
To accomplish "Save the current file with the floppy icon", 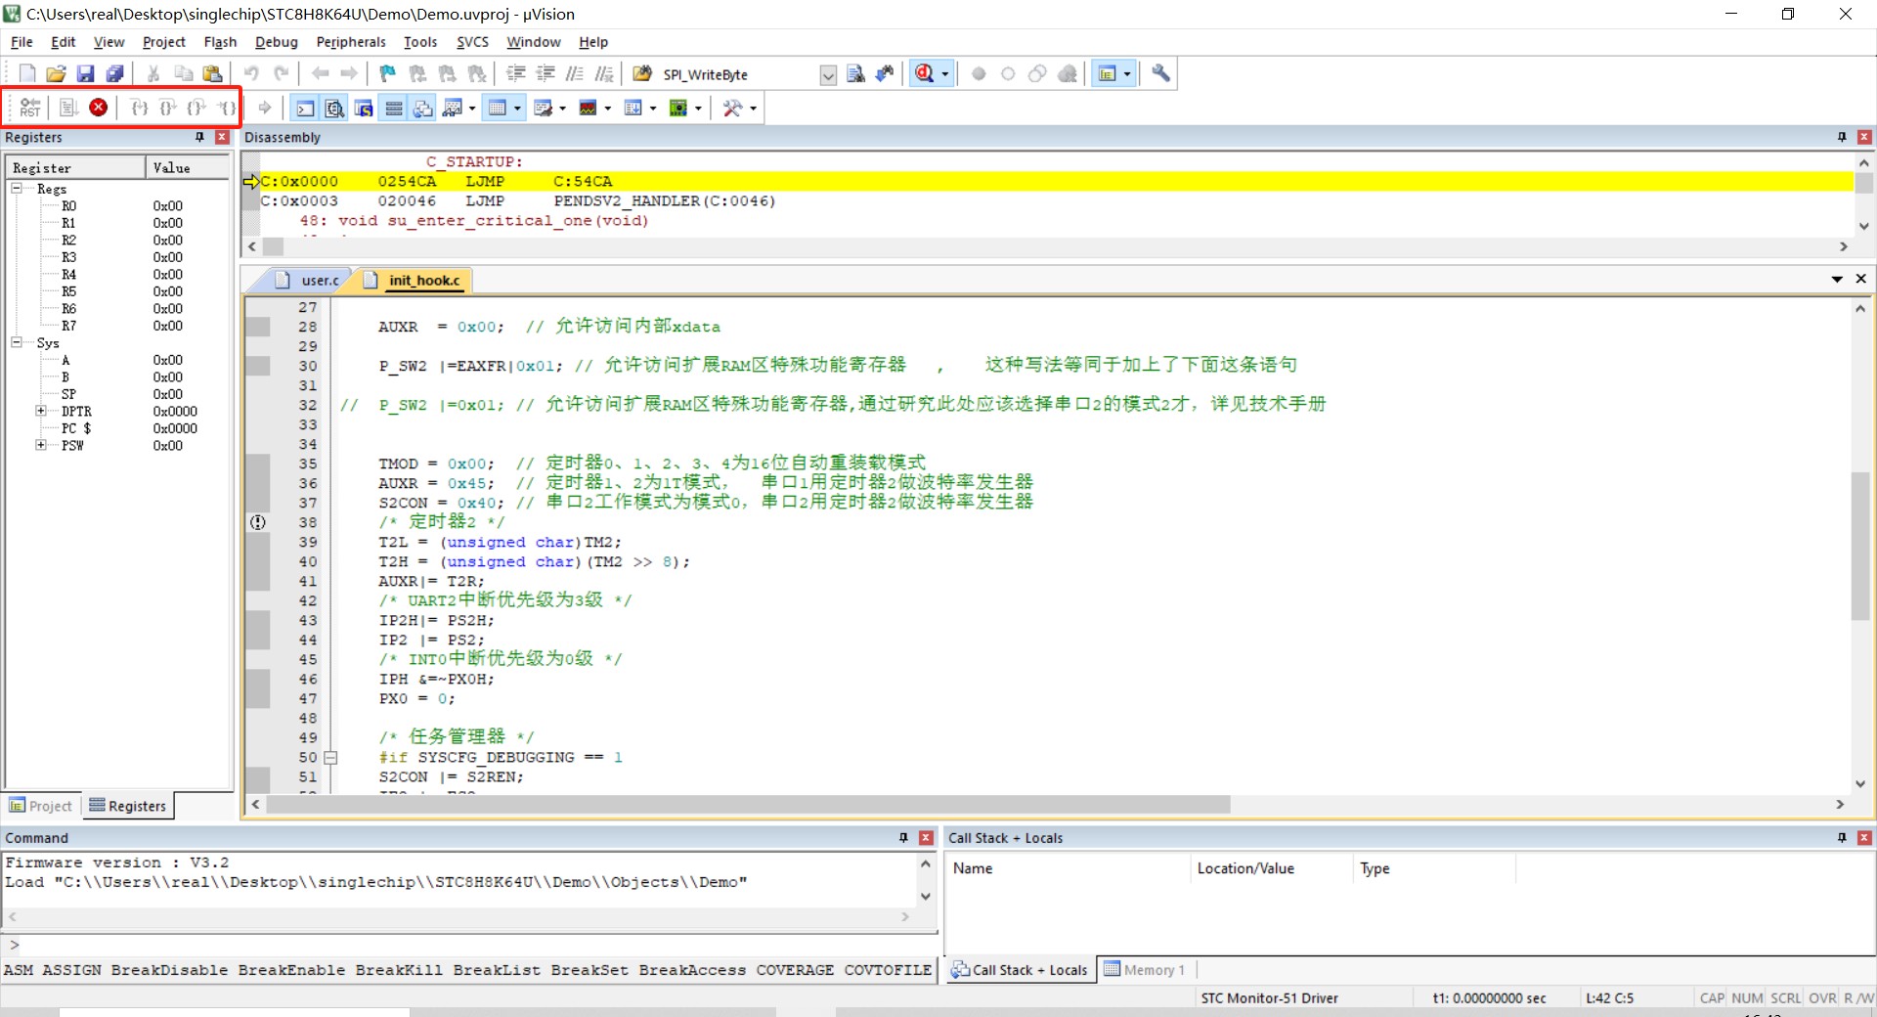I will click(x=85, y=73).
